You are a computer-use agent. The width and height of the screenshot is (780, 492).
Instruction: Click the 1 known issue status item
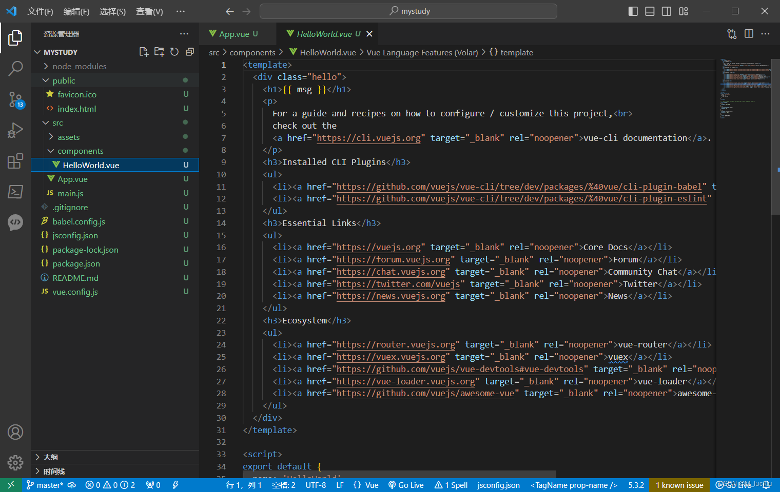(x=679, y=485)
